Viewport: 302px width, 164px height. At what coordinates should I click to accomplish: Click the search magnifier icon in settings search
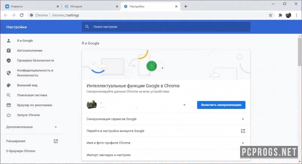(x=87, y=27)
